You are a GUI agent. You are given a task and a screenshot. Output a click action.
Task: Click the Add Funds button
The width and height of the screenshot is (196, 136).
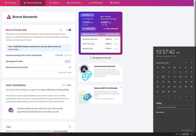click(89, 29)
